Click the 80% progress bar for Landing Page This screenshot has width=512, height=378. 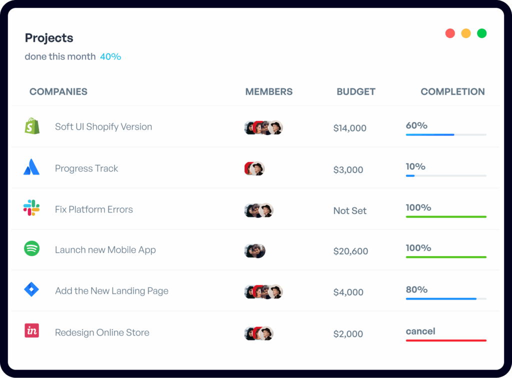[x=446, y=298]
